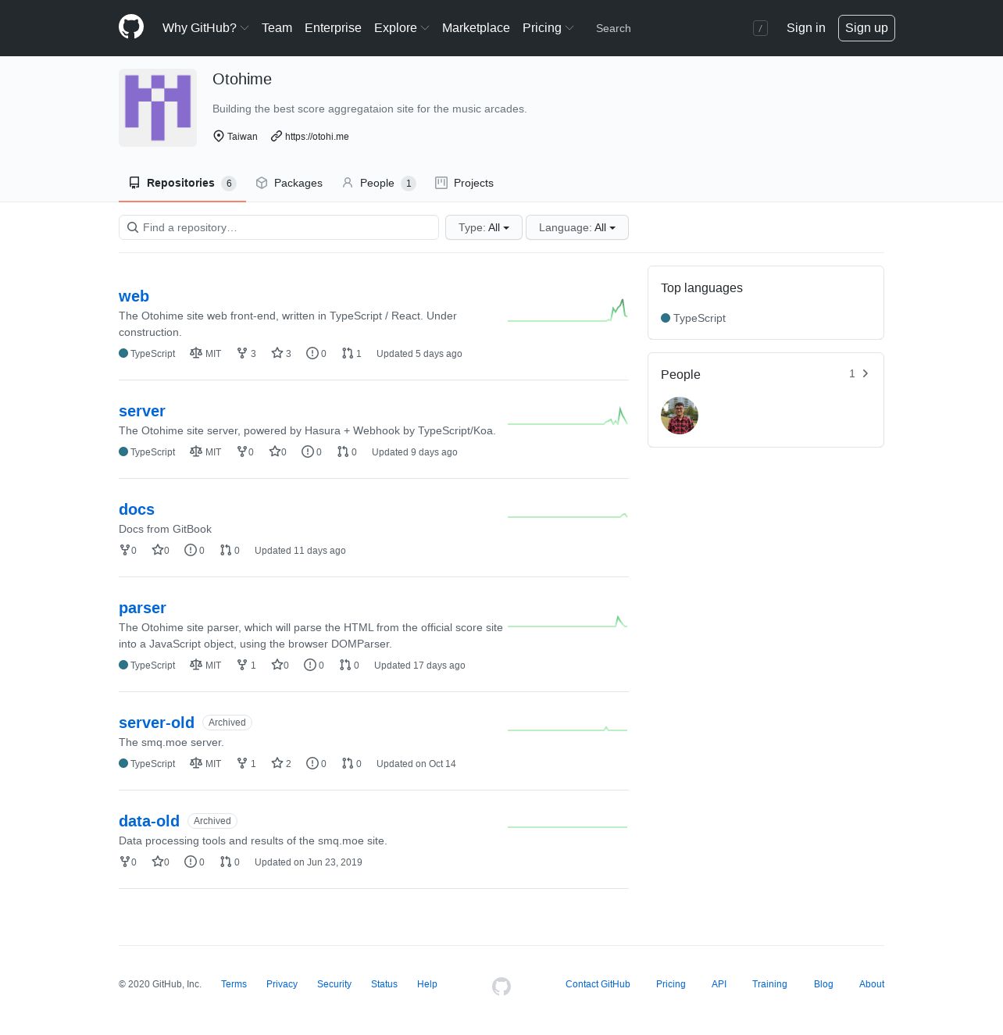Viewport: 1003px width, 1035px height.
Task: Open the server repository link
Action: click(141, 411)
